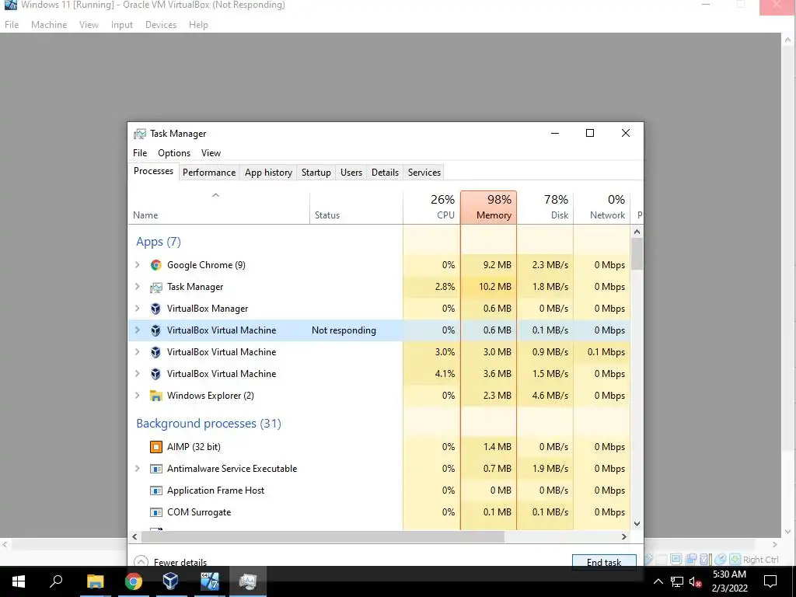Sort by the Memory column header
Image resolution: width=796 pixels, height=597 pixels.
point(488,208)
